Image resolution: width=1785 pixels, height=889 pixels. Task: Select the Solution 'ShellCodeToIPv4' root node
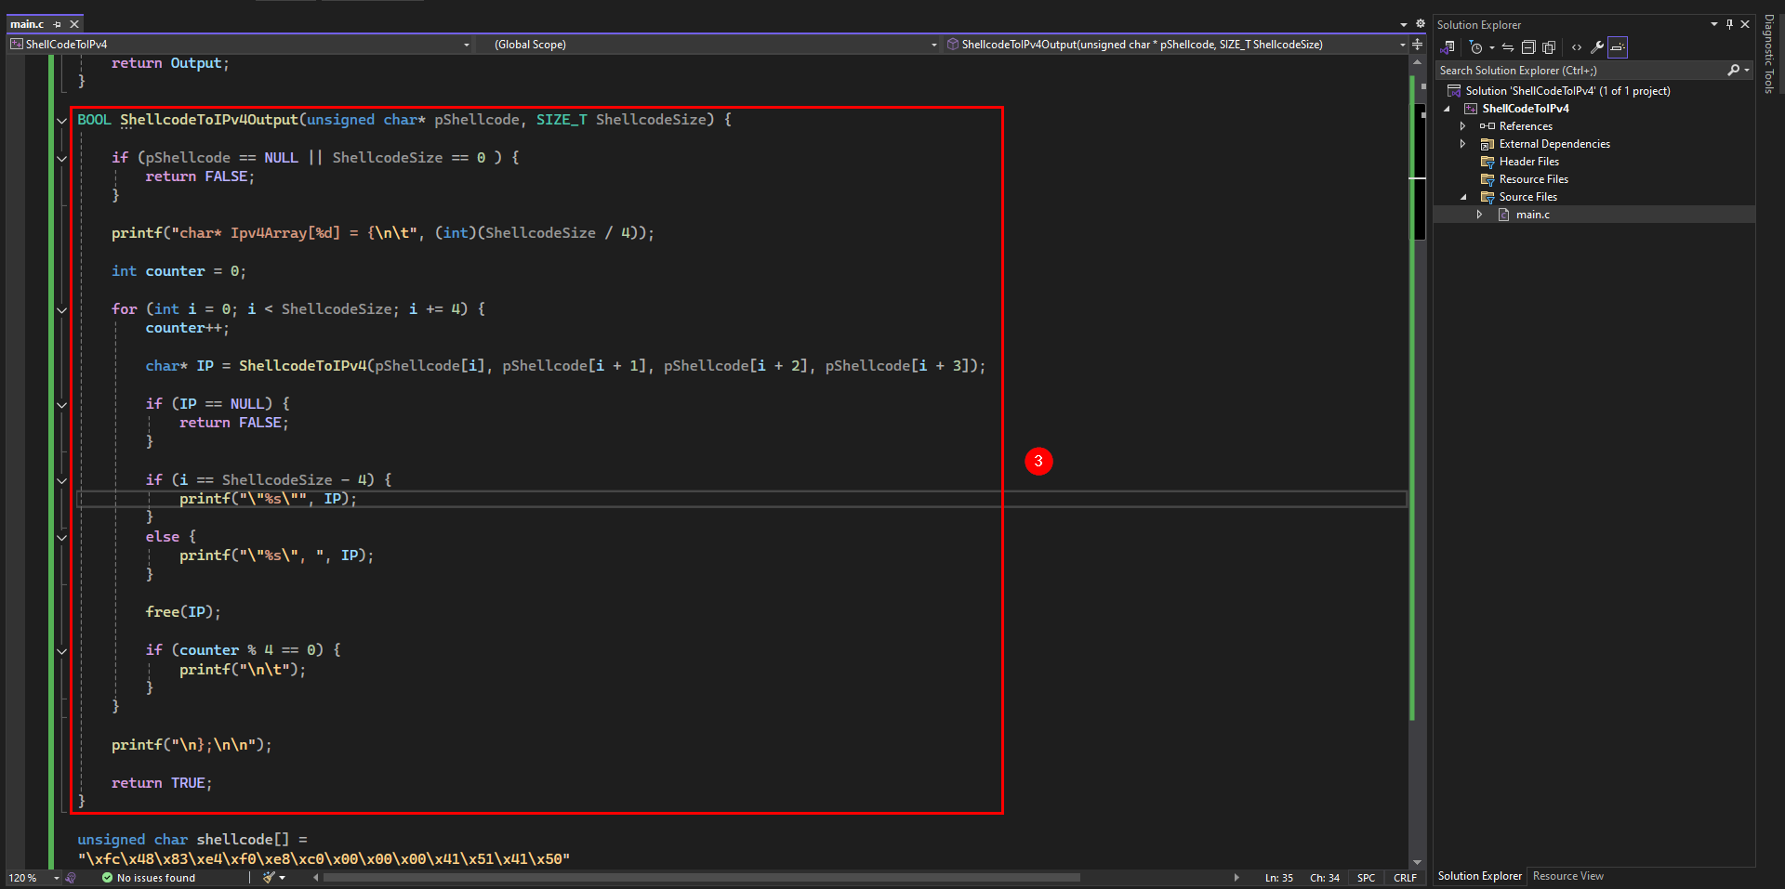(x=1567, y=91)
